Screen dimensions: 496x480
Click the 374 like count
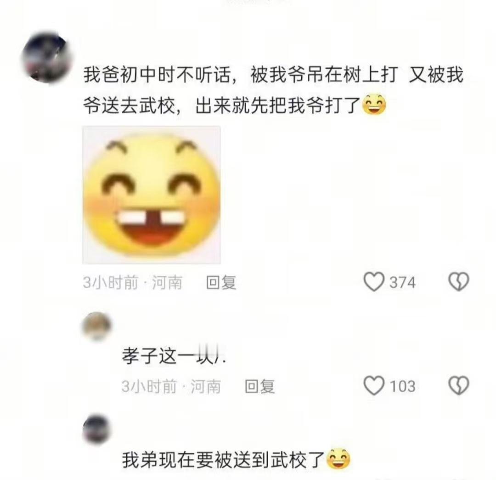point(402,282)
